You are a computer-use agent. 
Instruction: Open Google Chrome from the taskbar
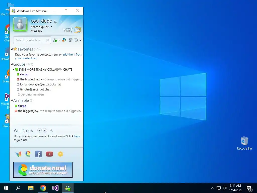pos(43,188)
